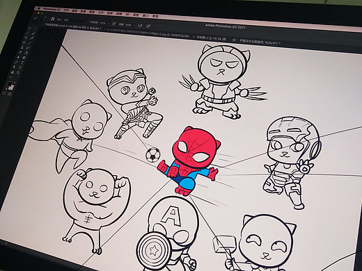This screenshot has height=271, width=362.
Task: Toggle pressure for size in options bar
Action: coord(148,26)
